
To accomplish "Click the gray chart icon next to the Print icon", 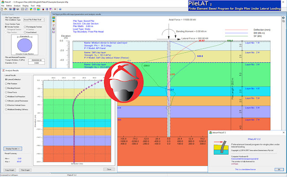I will tap(22, 9).
